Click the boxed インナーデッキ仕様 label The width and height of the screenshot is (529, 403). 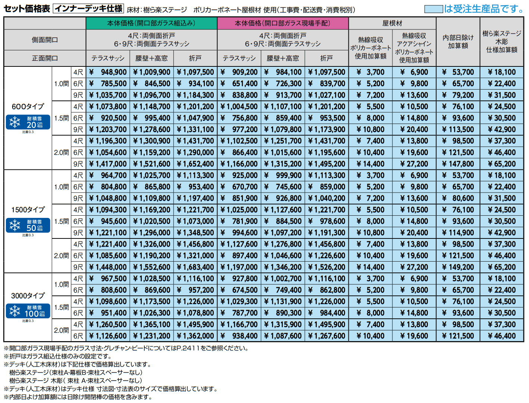tap(88, 9)
